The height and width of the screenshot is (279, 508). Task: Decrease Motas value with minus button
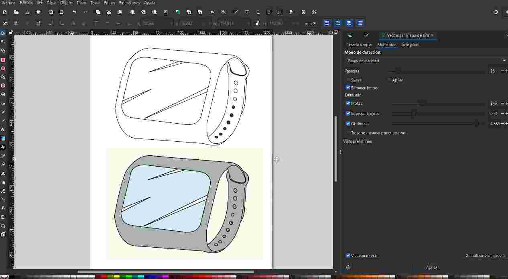[502, 104]
